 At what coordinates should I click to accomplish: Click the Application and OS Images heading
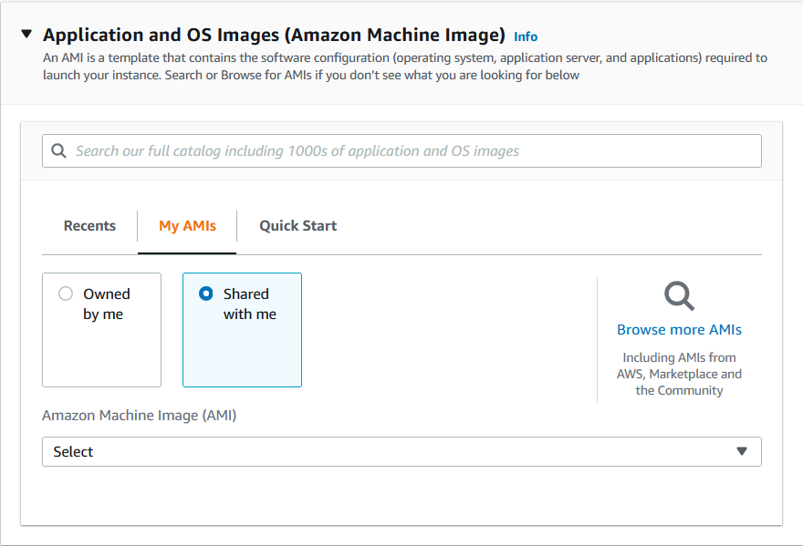[x=274, y=35]
